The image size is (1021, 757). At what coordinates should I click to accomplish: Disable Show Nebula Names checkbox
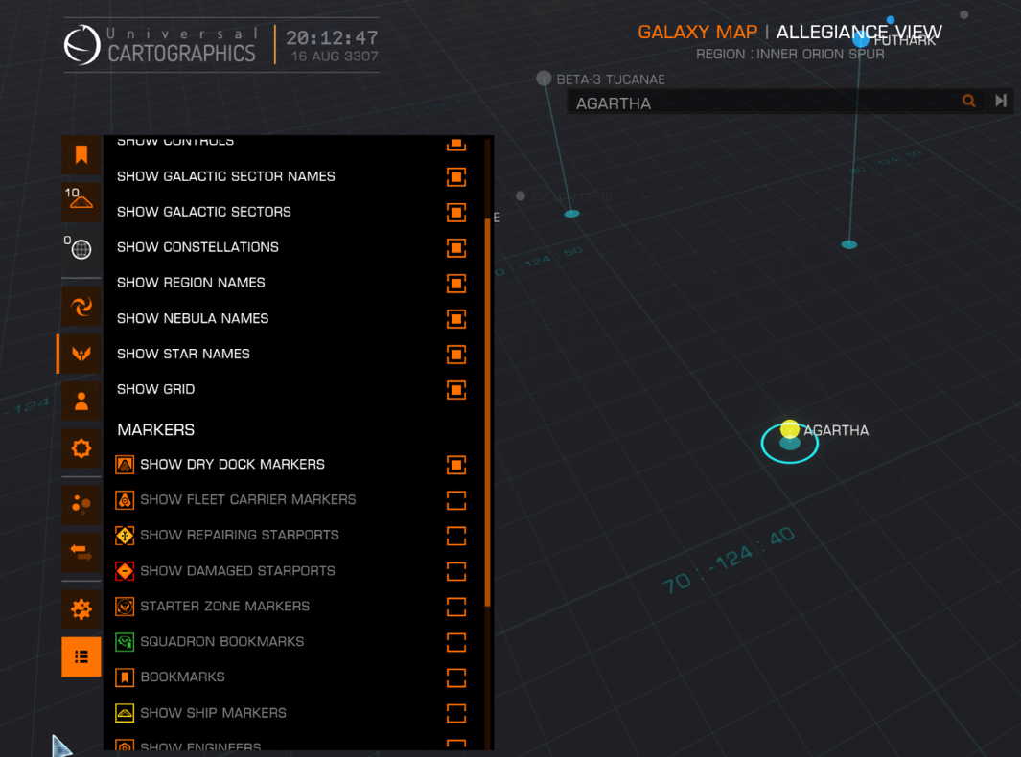pos(456,318)
